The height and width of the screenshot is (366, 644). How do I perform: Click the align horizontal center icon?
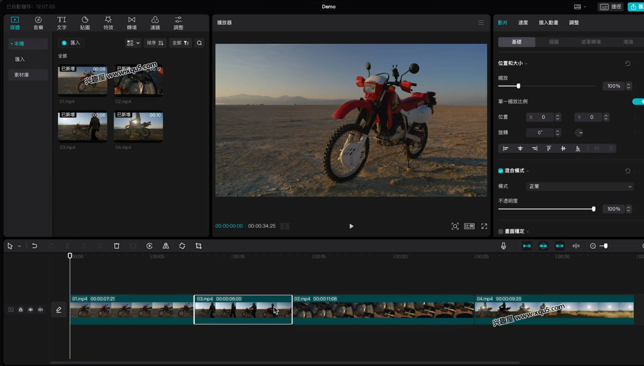tap(520, 149)
